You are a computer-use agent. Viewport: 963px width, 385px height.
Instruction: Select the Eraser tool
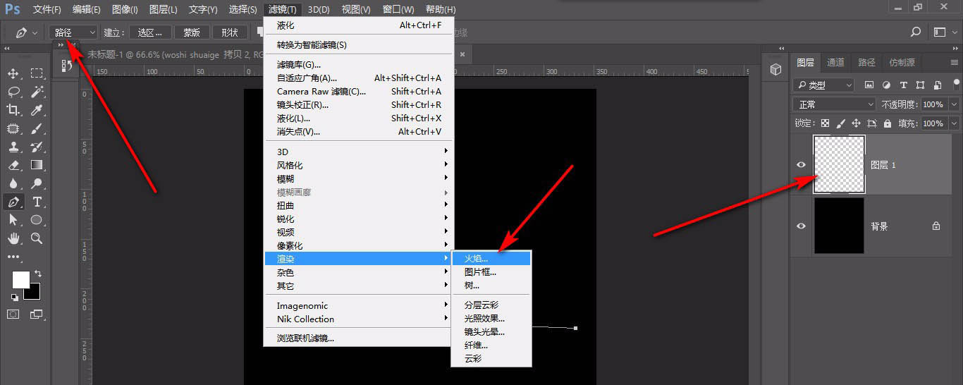(13, 165)
